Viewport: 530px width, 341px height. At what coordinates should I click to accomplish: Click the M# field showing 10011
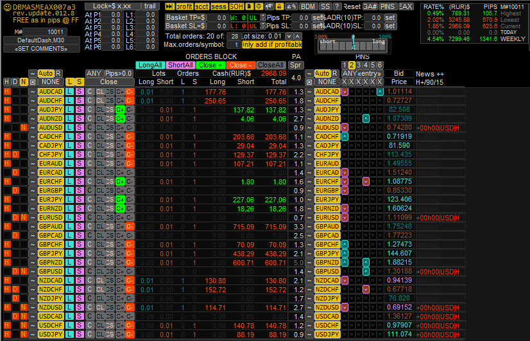click(46, 32)
